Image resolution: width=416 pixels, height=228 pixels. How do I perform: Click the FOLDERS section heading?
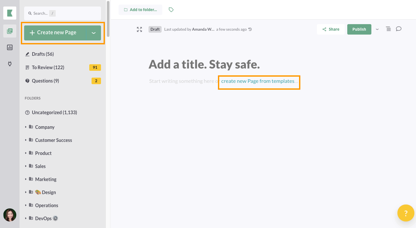click(33, 98)
